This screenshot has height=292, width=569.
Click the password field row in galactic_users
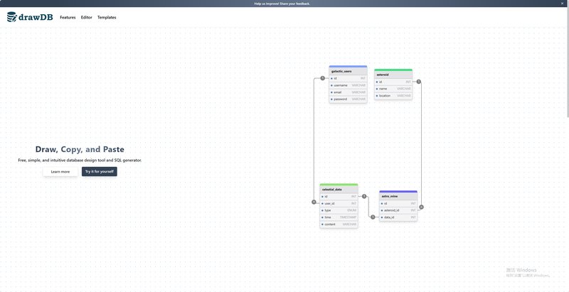coord(348,99)
